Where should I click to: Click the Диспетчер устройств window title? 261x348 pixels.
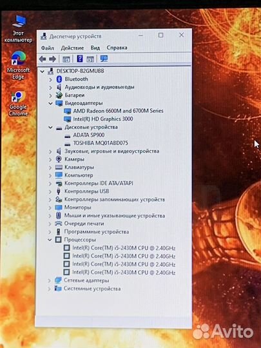pyautogui.click(x=75, y=36)
